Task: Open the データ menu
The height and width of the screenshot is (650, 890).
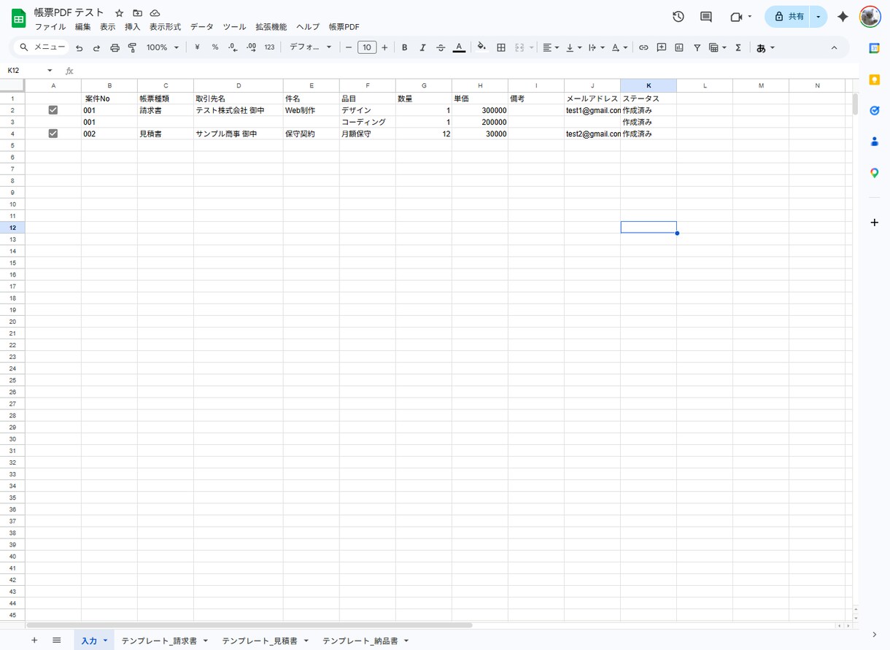Action: click(202, 27)
